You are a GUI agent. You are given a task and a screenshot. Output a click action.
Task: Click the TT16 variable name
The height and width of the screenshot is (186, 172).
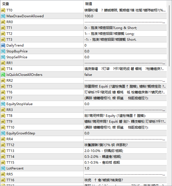click(10, 180)
